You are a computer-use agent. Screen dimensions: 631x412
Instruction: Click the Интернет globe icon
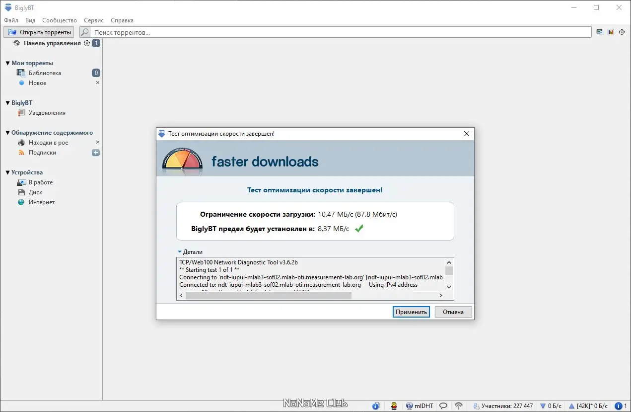tap(21, 202)
